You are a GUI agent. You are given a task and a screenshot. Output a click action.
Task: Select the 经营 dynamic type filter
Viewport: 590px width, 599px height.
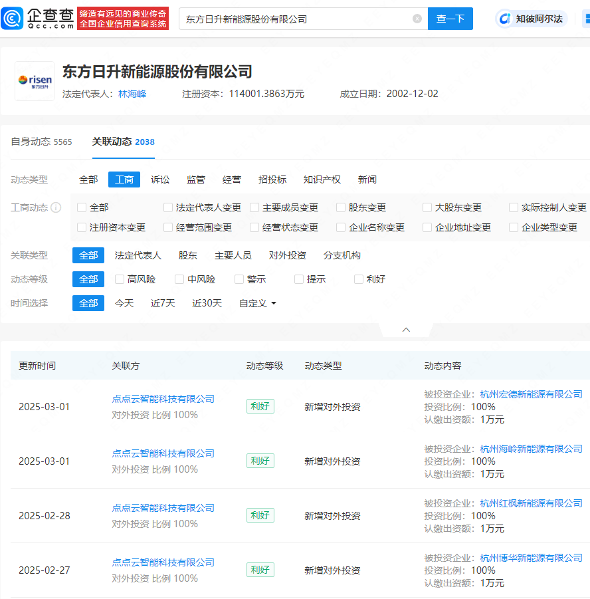click(x=232, y=180)
